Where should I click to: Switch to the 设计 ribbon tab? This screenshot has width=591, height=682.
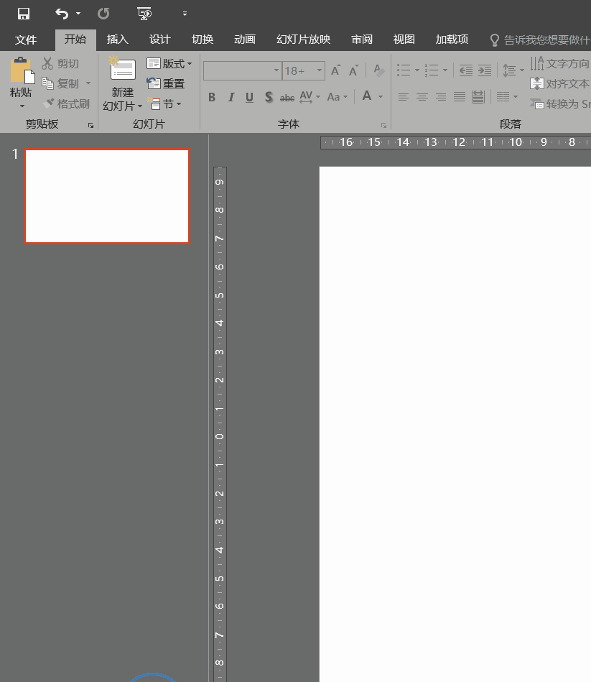[x=159, y=39]
